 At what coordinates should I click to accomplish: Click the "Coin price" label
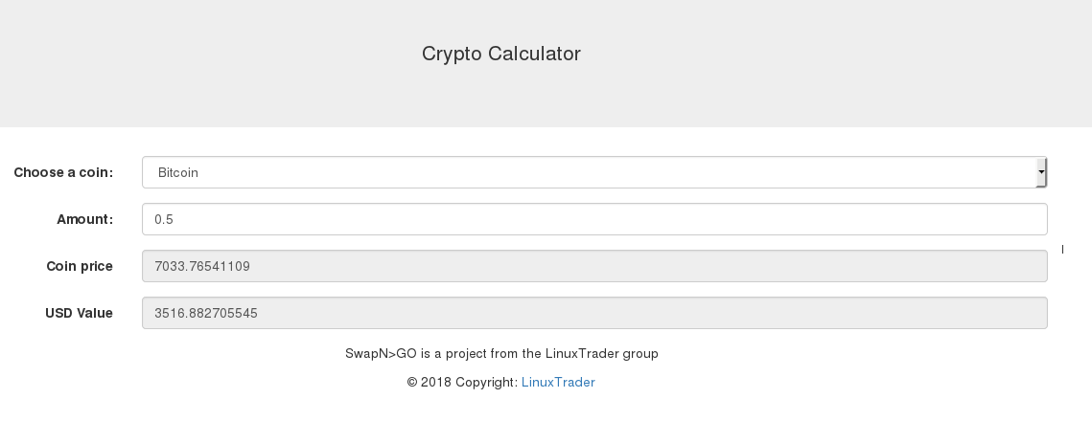[80, 267]
